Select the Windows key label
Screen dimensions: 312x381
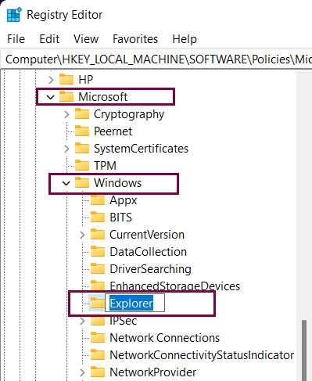(117, 183)
